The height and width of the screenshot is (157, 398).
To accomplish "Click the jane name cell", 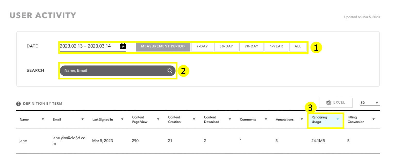I will (x=23, y=141).
